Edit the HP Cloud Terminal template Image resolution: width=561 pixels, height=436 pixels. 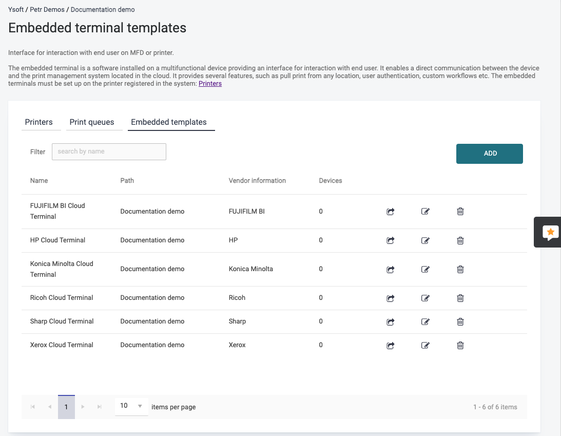click(425, 240)
